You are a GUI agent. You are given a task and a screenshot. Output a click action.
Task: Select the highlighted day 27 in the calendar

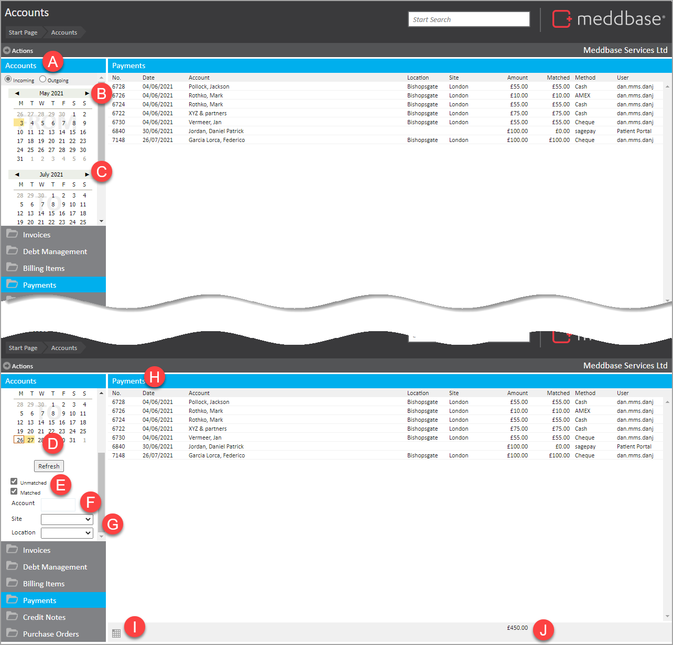click(30, 440)
